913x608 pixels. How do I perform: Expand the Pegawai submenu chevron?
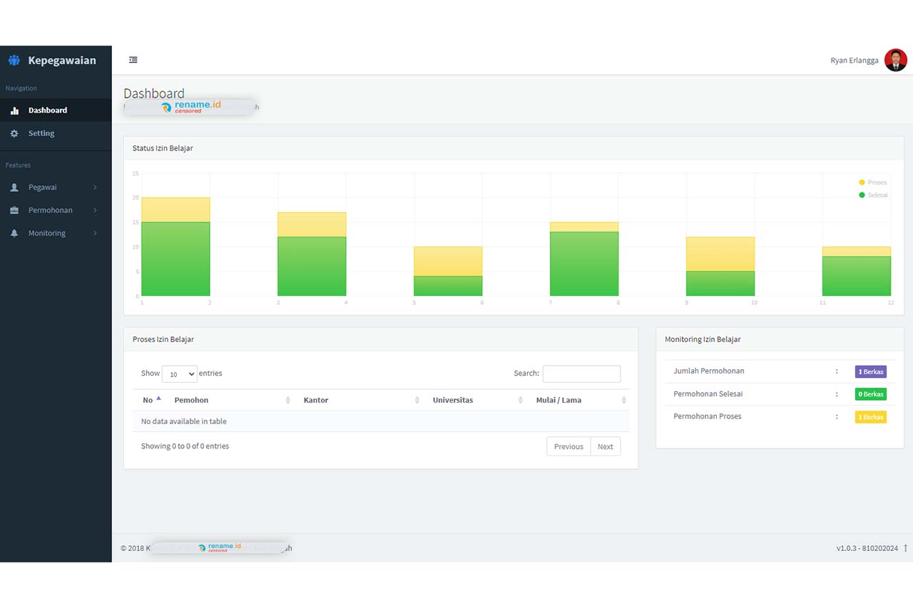point(95,187)
